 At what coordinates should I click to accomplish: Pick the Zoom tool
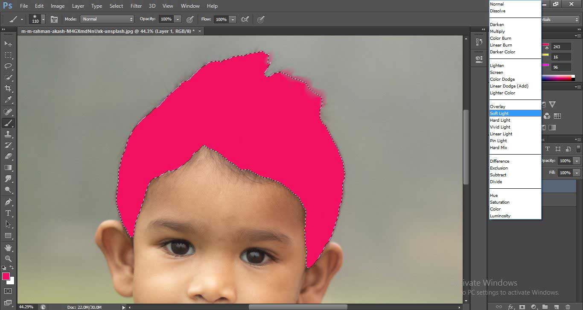(9, 258)
